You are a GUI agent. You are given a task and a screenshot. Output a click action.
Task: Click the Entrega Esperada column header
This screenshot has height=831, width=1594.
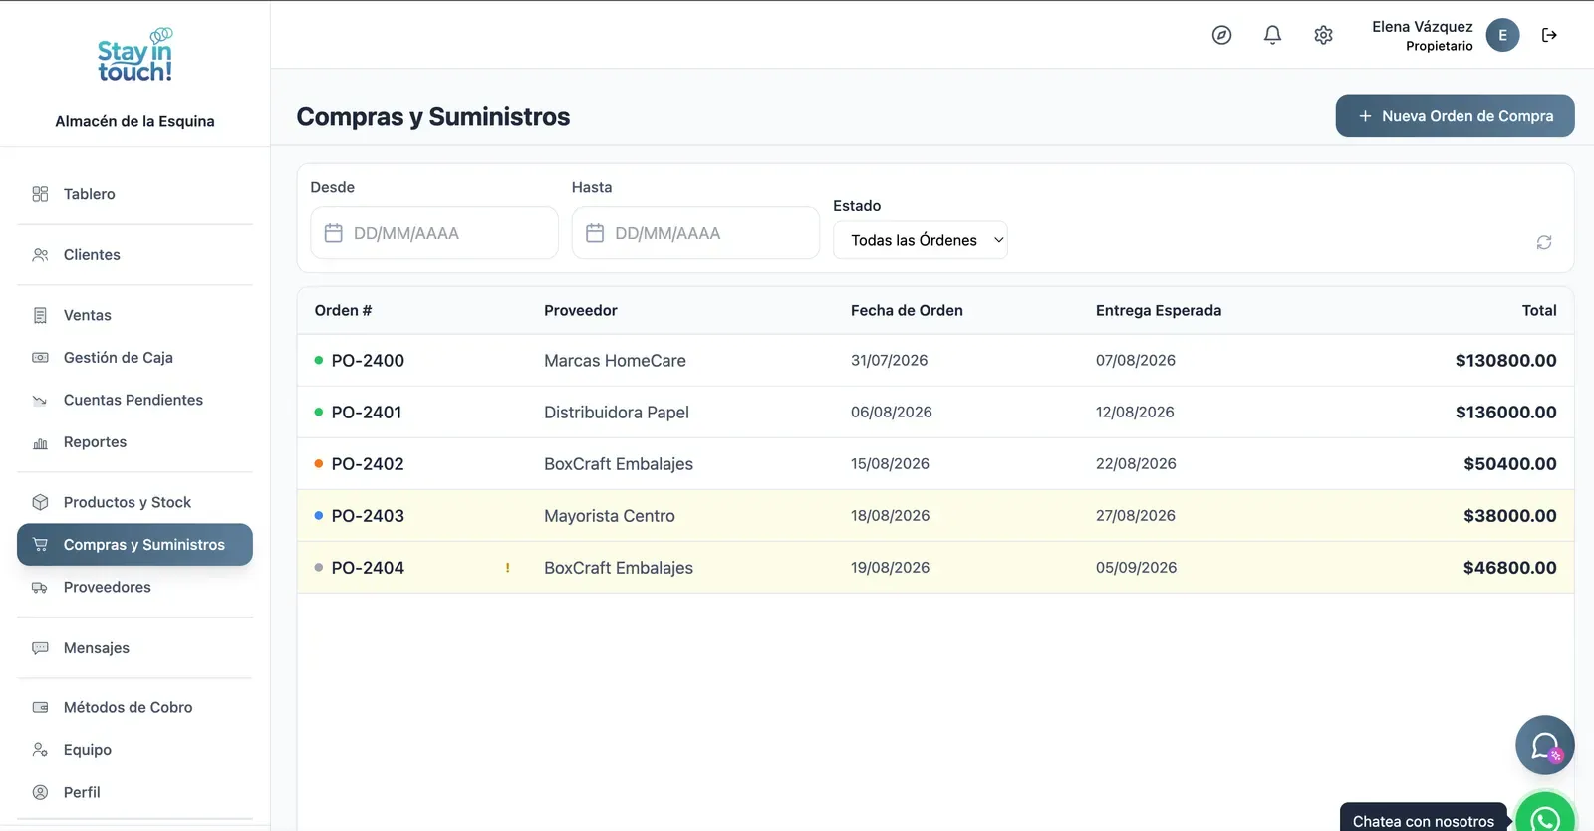(1159, 310)
